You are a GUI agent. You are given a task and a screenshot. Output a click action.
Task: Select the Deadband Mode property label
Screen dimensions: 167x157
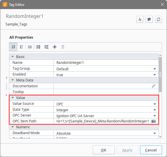click(x=26, y=133)
